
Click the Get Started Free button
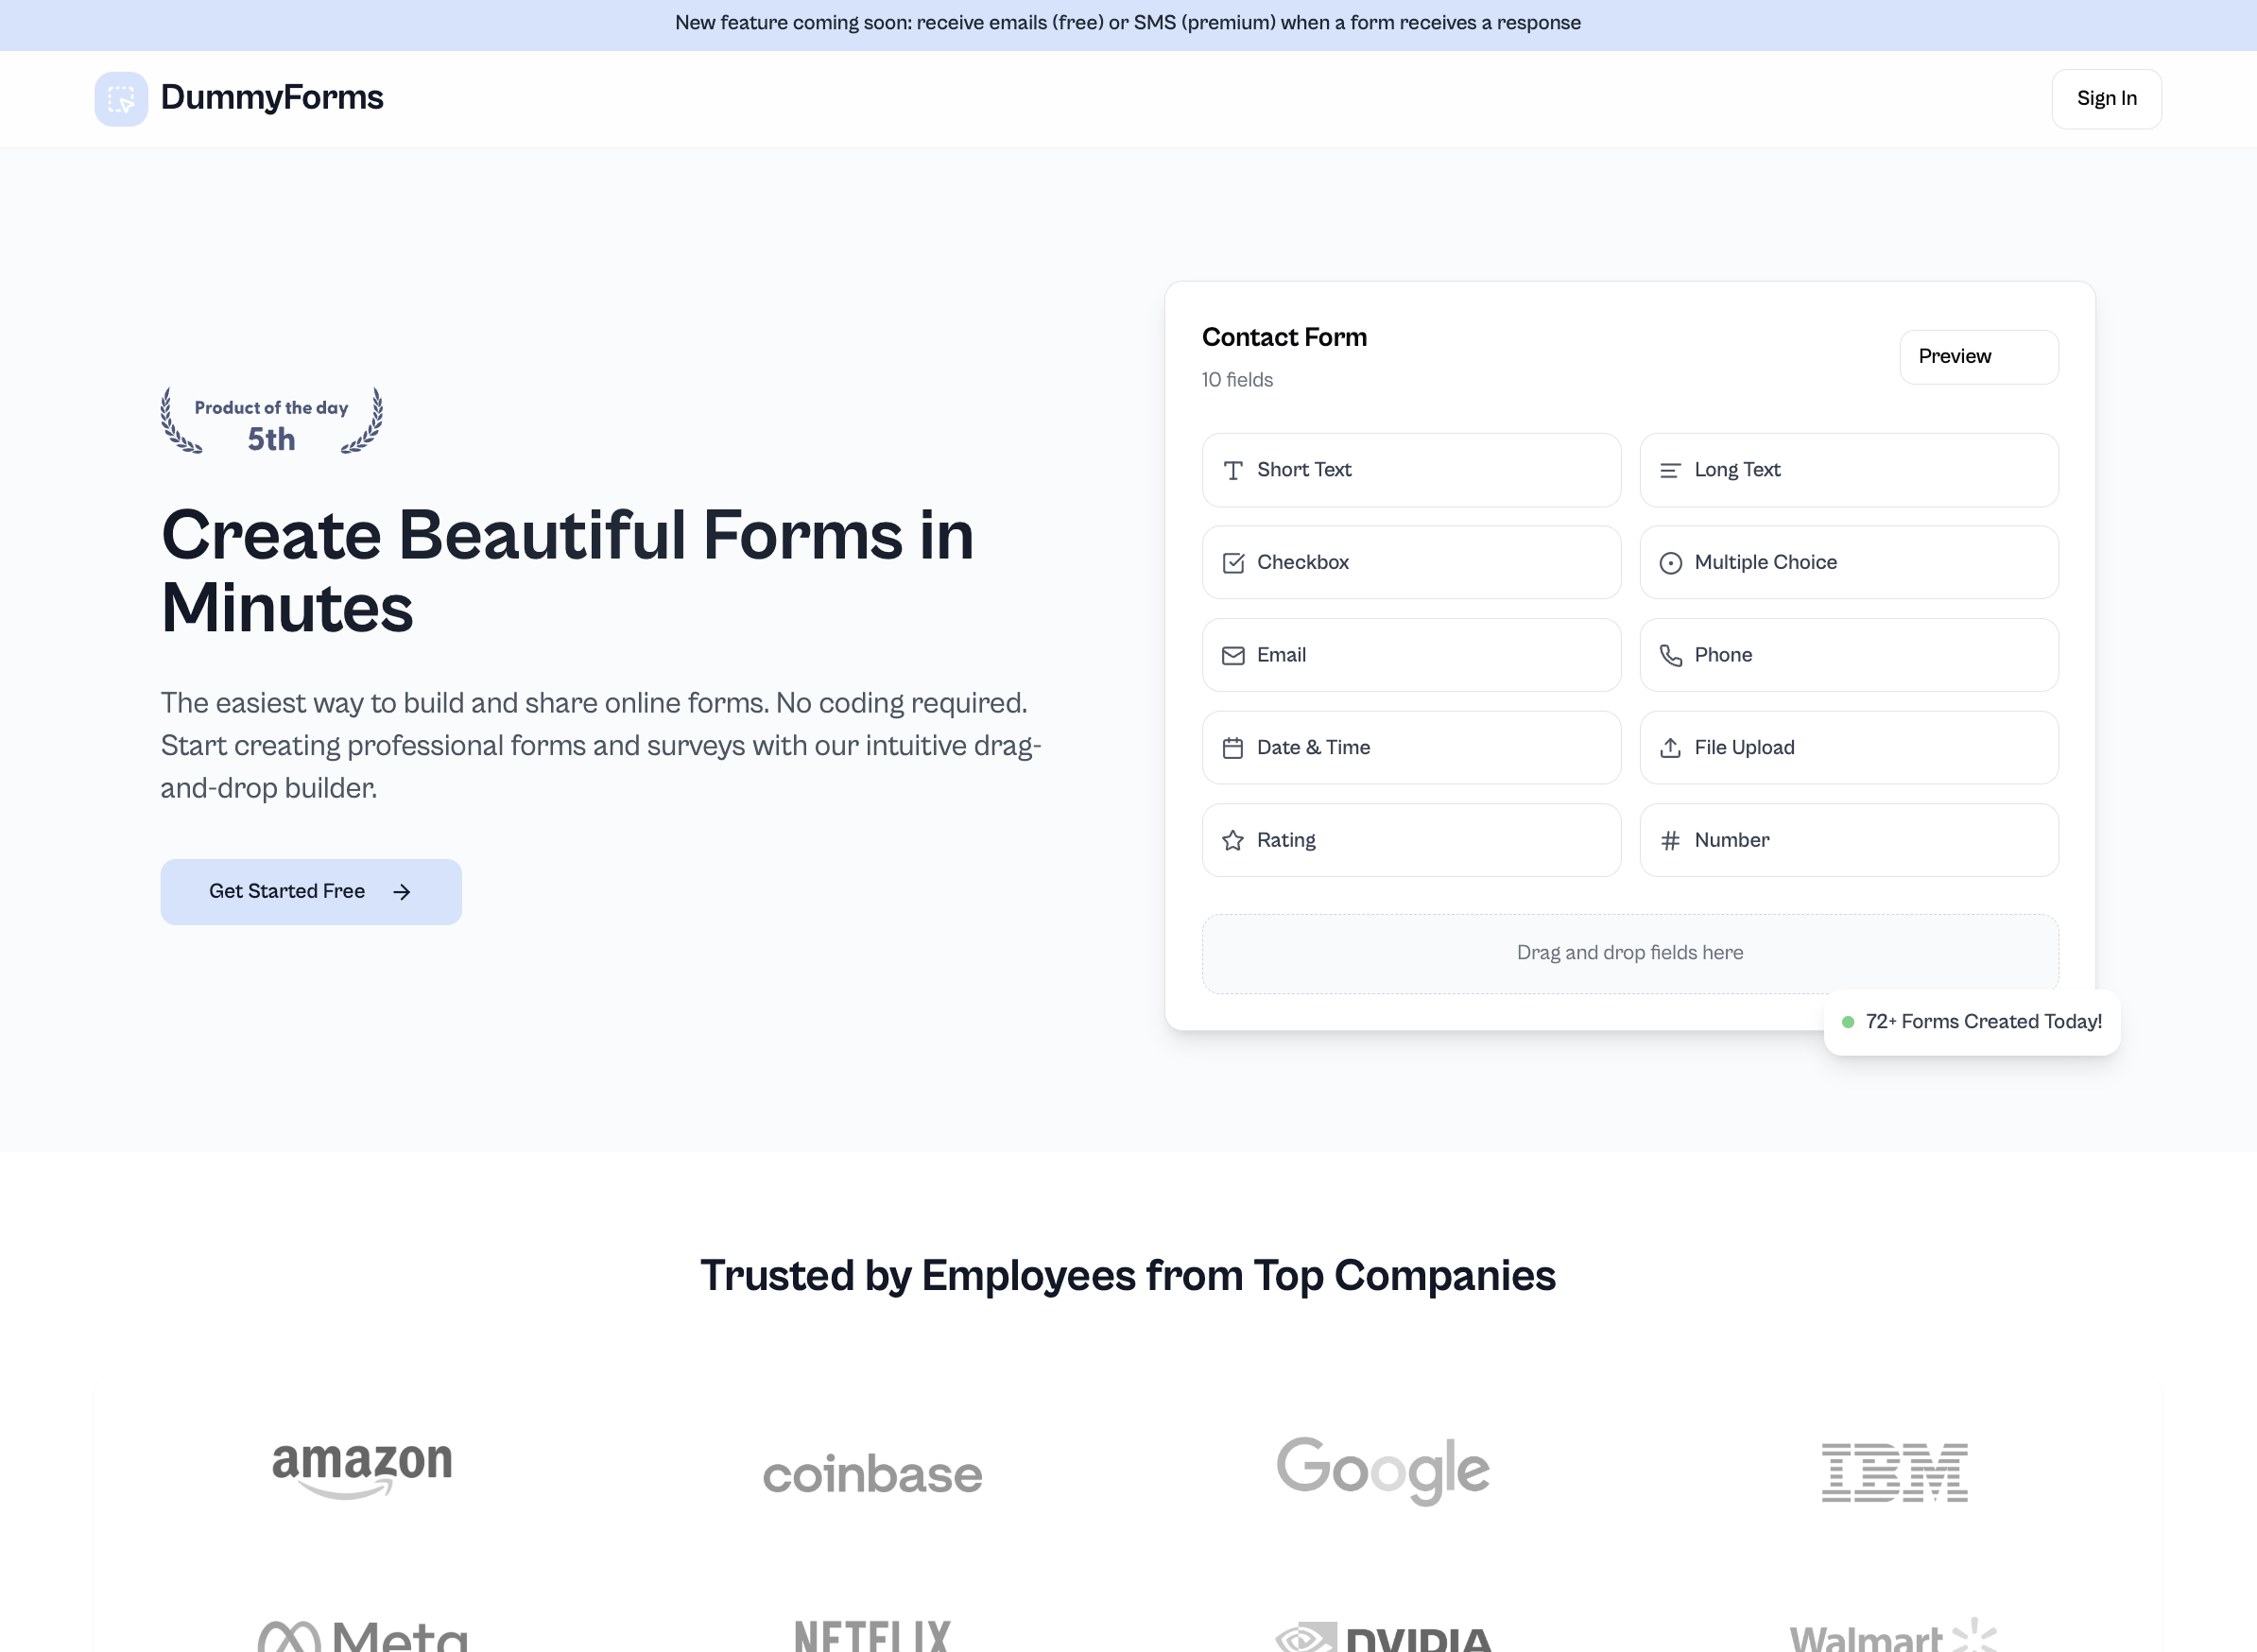click(x=310, y=891)
